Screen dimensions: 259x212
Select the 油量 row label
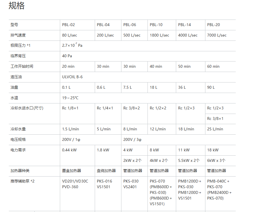click(x=14, y=88)
